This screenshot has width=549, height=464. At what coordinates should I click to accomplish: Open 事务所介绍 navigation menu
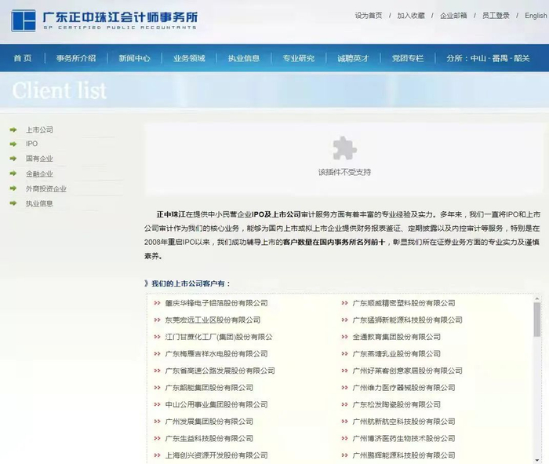click(76, 58)
